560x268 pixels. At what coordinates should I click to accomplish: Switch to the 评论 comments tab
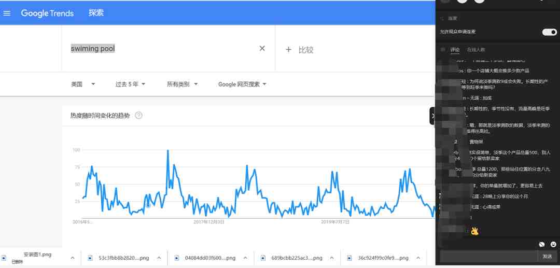(x=455, y=50)
